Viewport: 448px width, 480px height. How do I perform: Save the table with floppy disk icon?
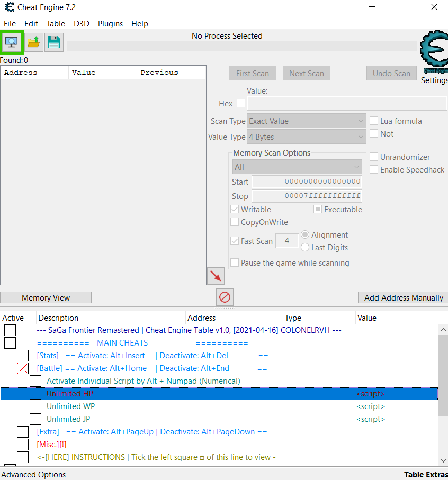54,42
